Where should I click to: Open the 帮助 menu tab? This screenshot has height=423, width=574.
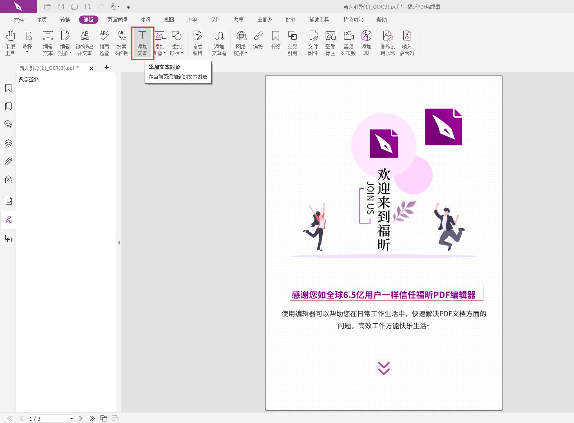point(381,19)
